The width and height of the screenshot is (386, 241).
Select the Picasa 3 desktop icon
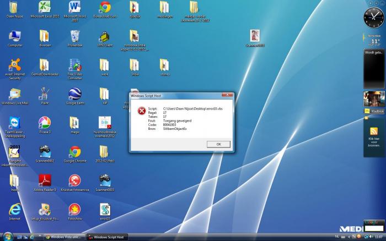(x=45, y=122)
